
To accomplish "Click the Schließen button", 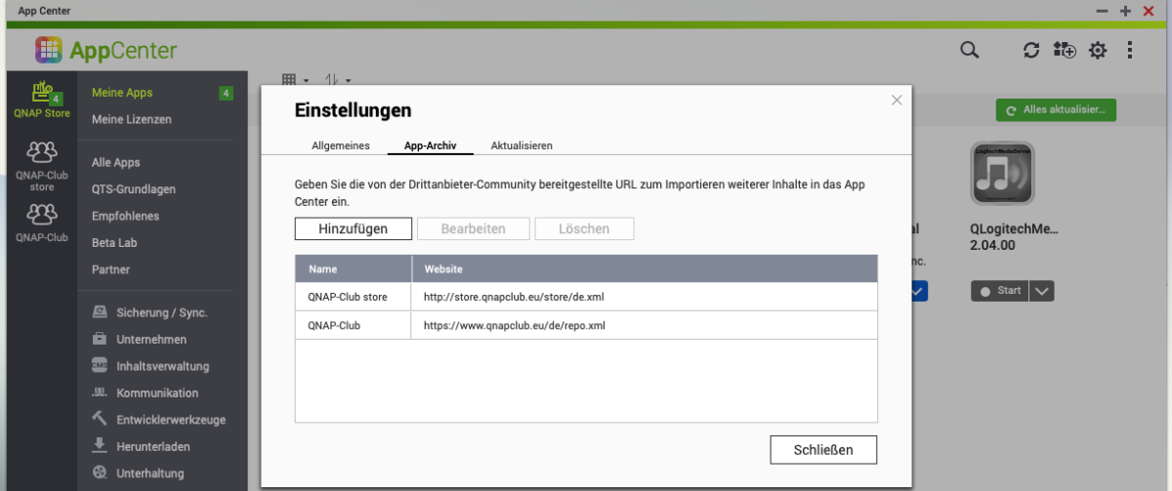I will pos(822,450).
